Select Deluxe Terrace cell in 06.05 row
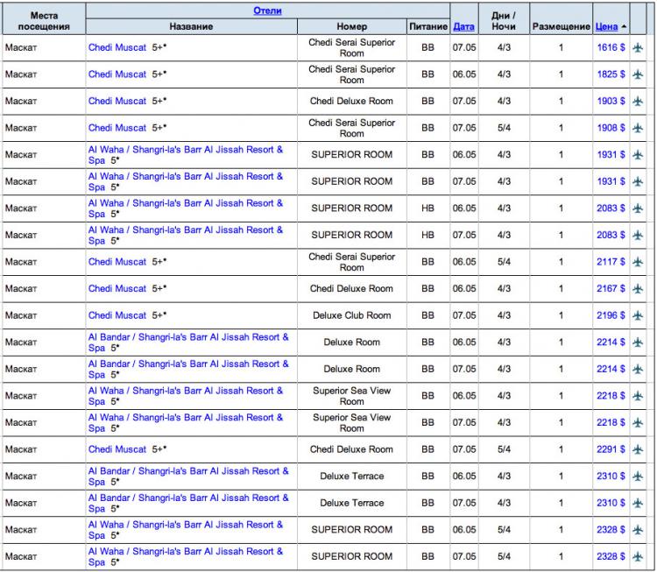The image size is (657, 572). tap(351, 477)
